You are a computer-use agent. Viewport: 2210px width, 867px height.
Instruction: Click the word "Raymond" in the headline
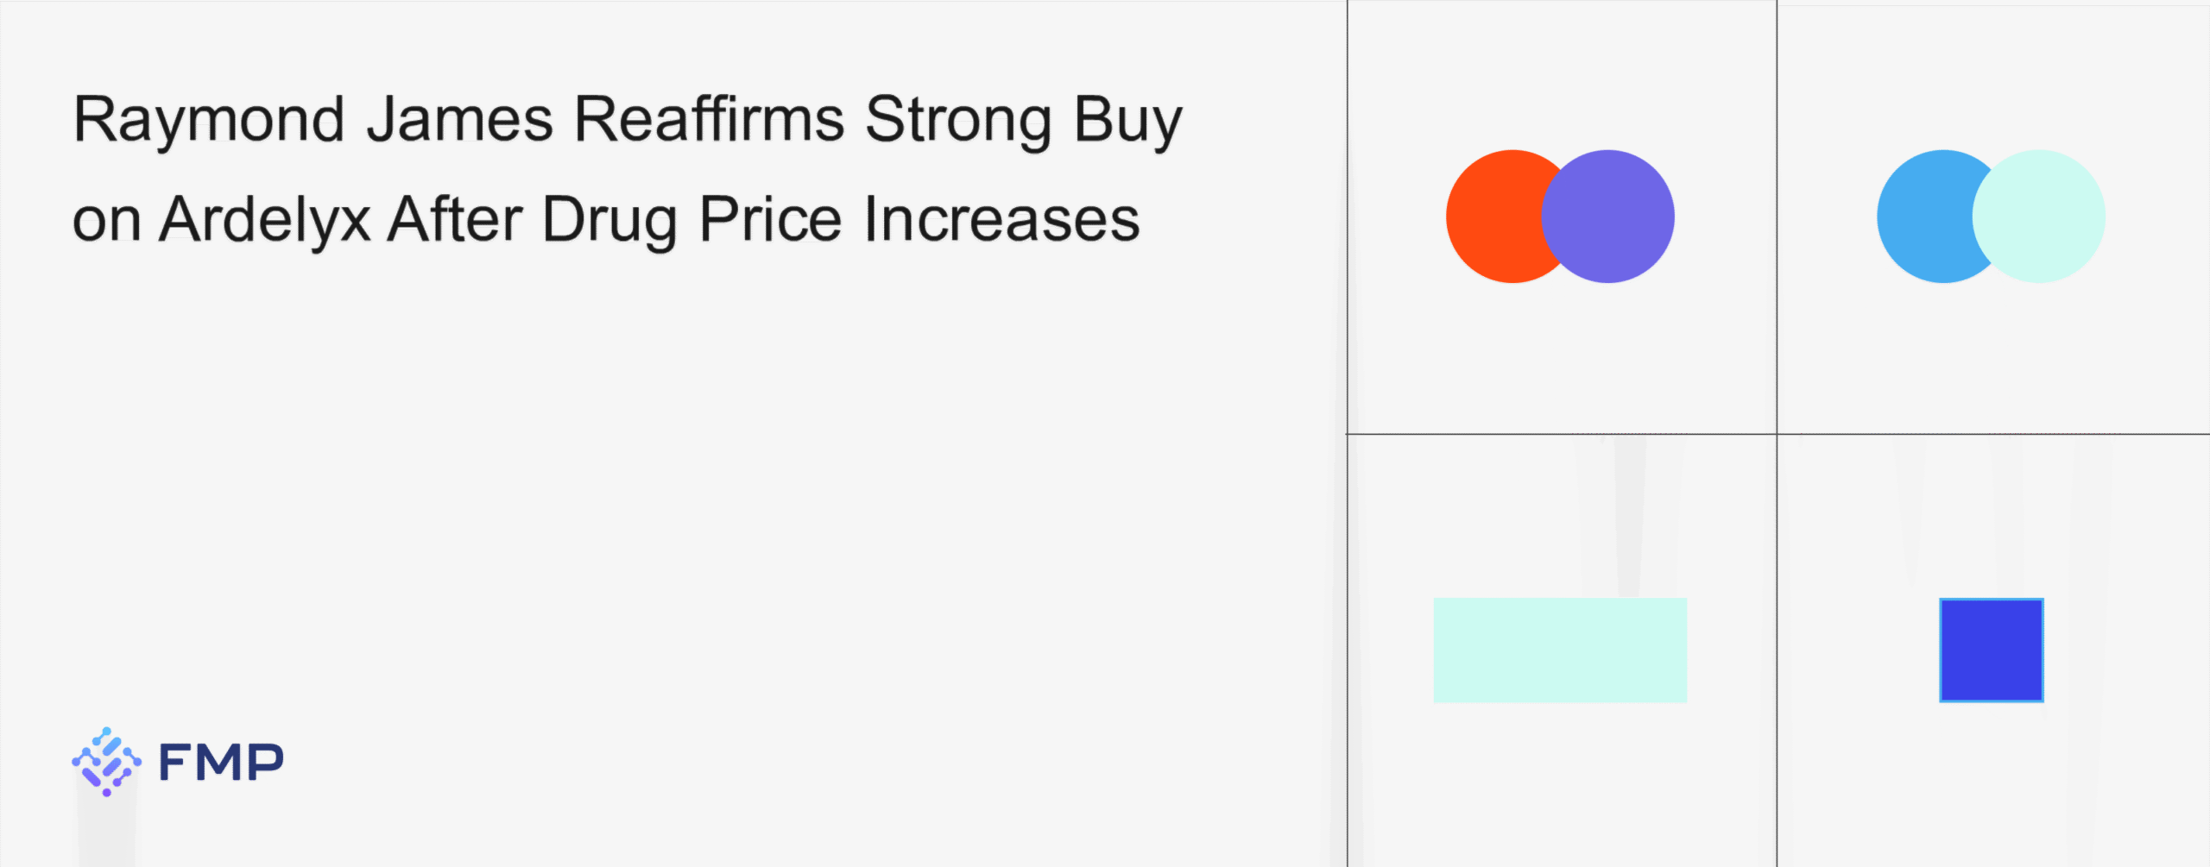coord(209,119)
